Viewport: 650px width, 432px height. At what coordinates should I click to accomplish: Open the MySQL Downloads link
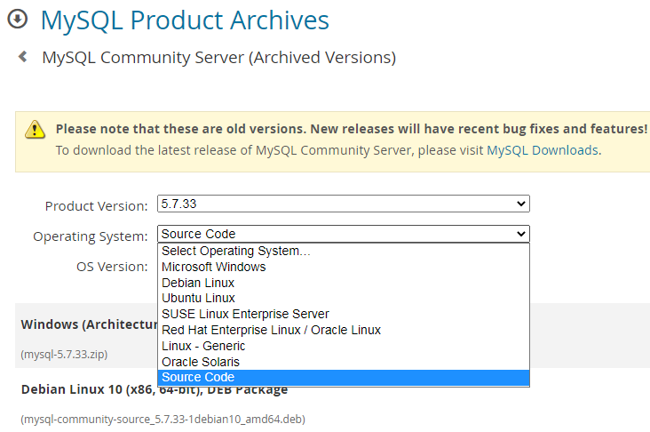coord(543,150)
